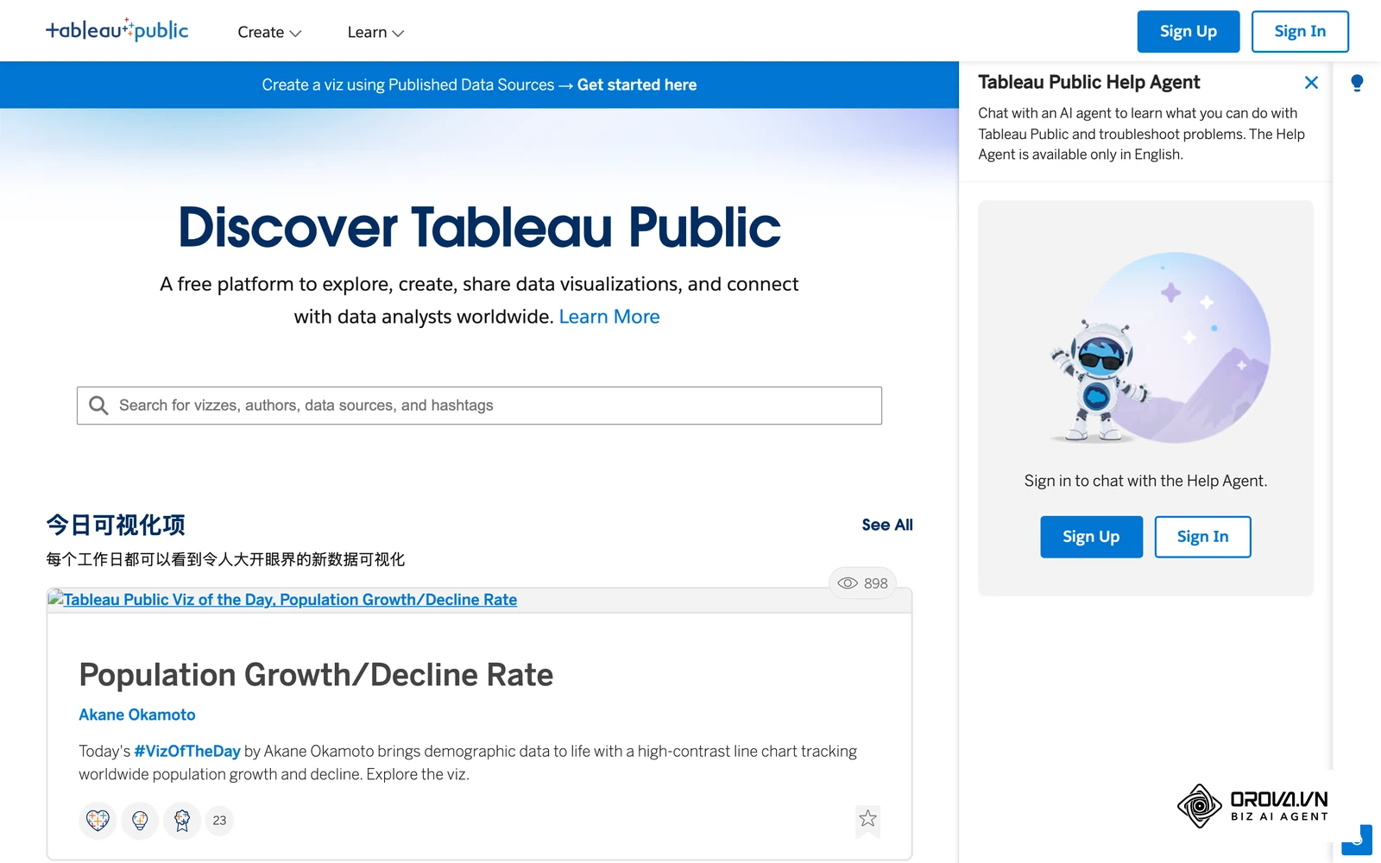Open the Learn More link

[x=609, y=317]
